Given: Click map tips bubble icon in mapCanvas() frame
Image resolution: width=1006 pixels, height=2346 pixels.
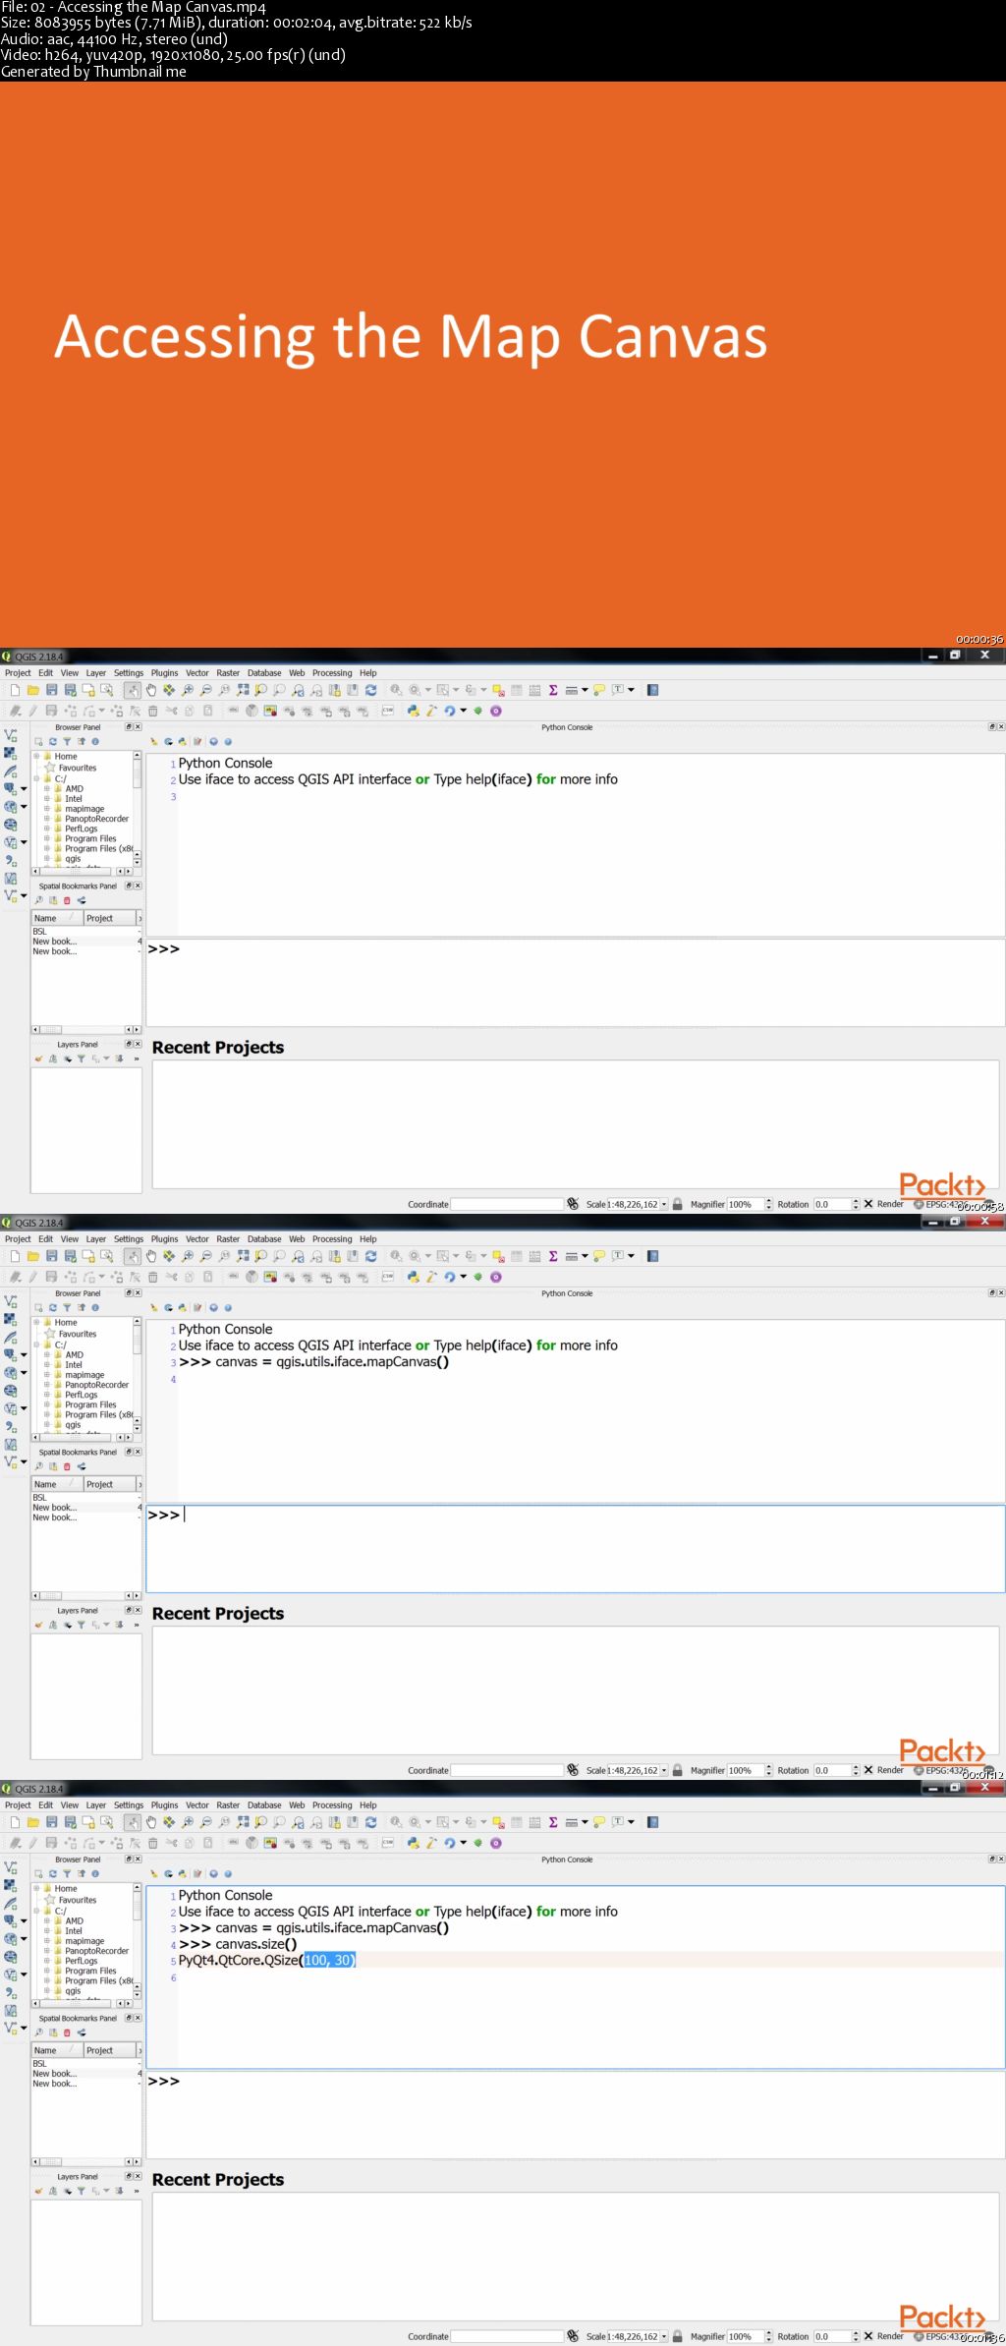Looking at the screenshot, I should tap(599, 1256).
